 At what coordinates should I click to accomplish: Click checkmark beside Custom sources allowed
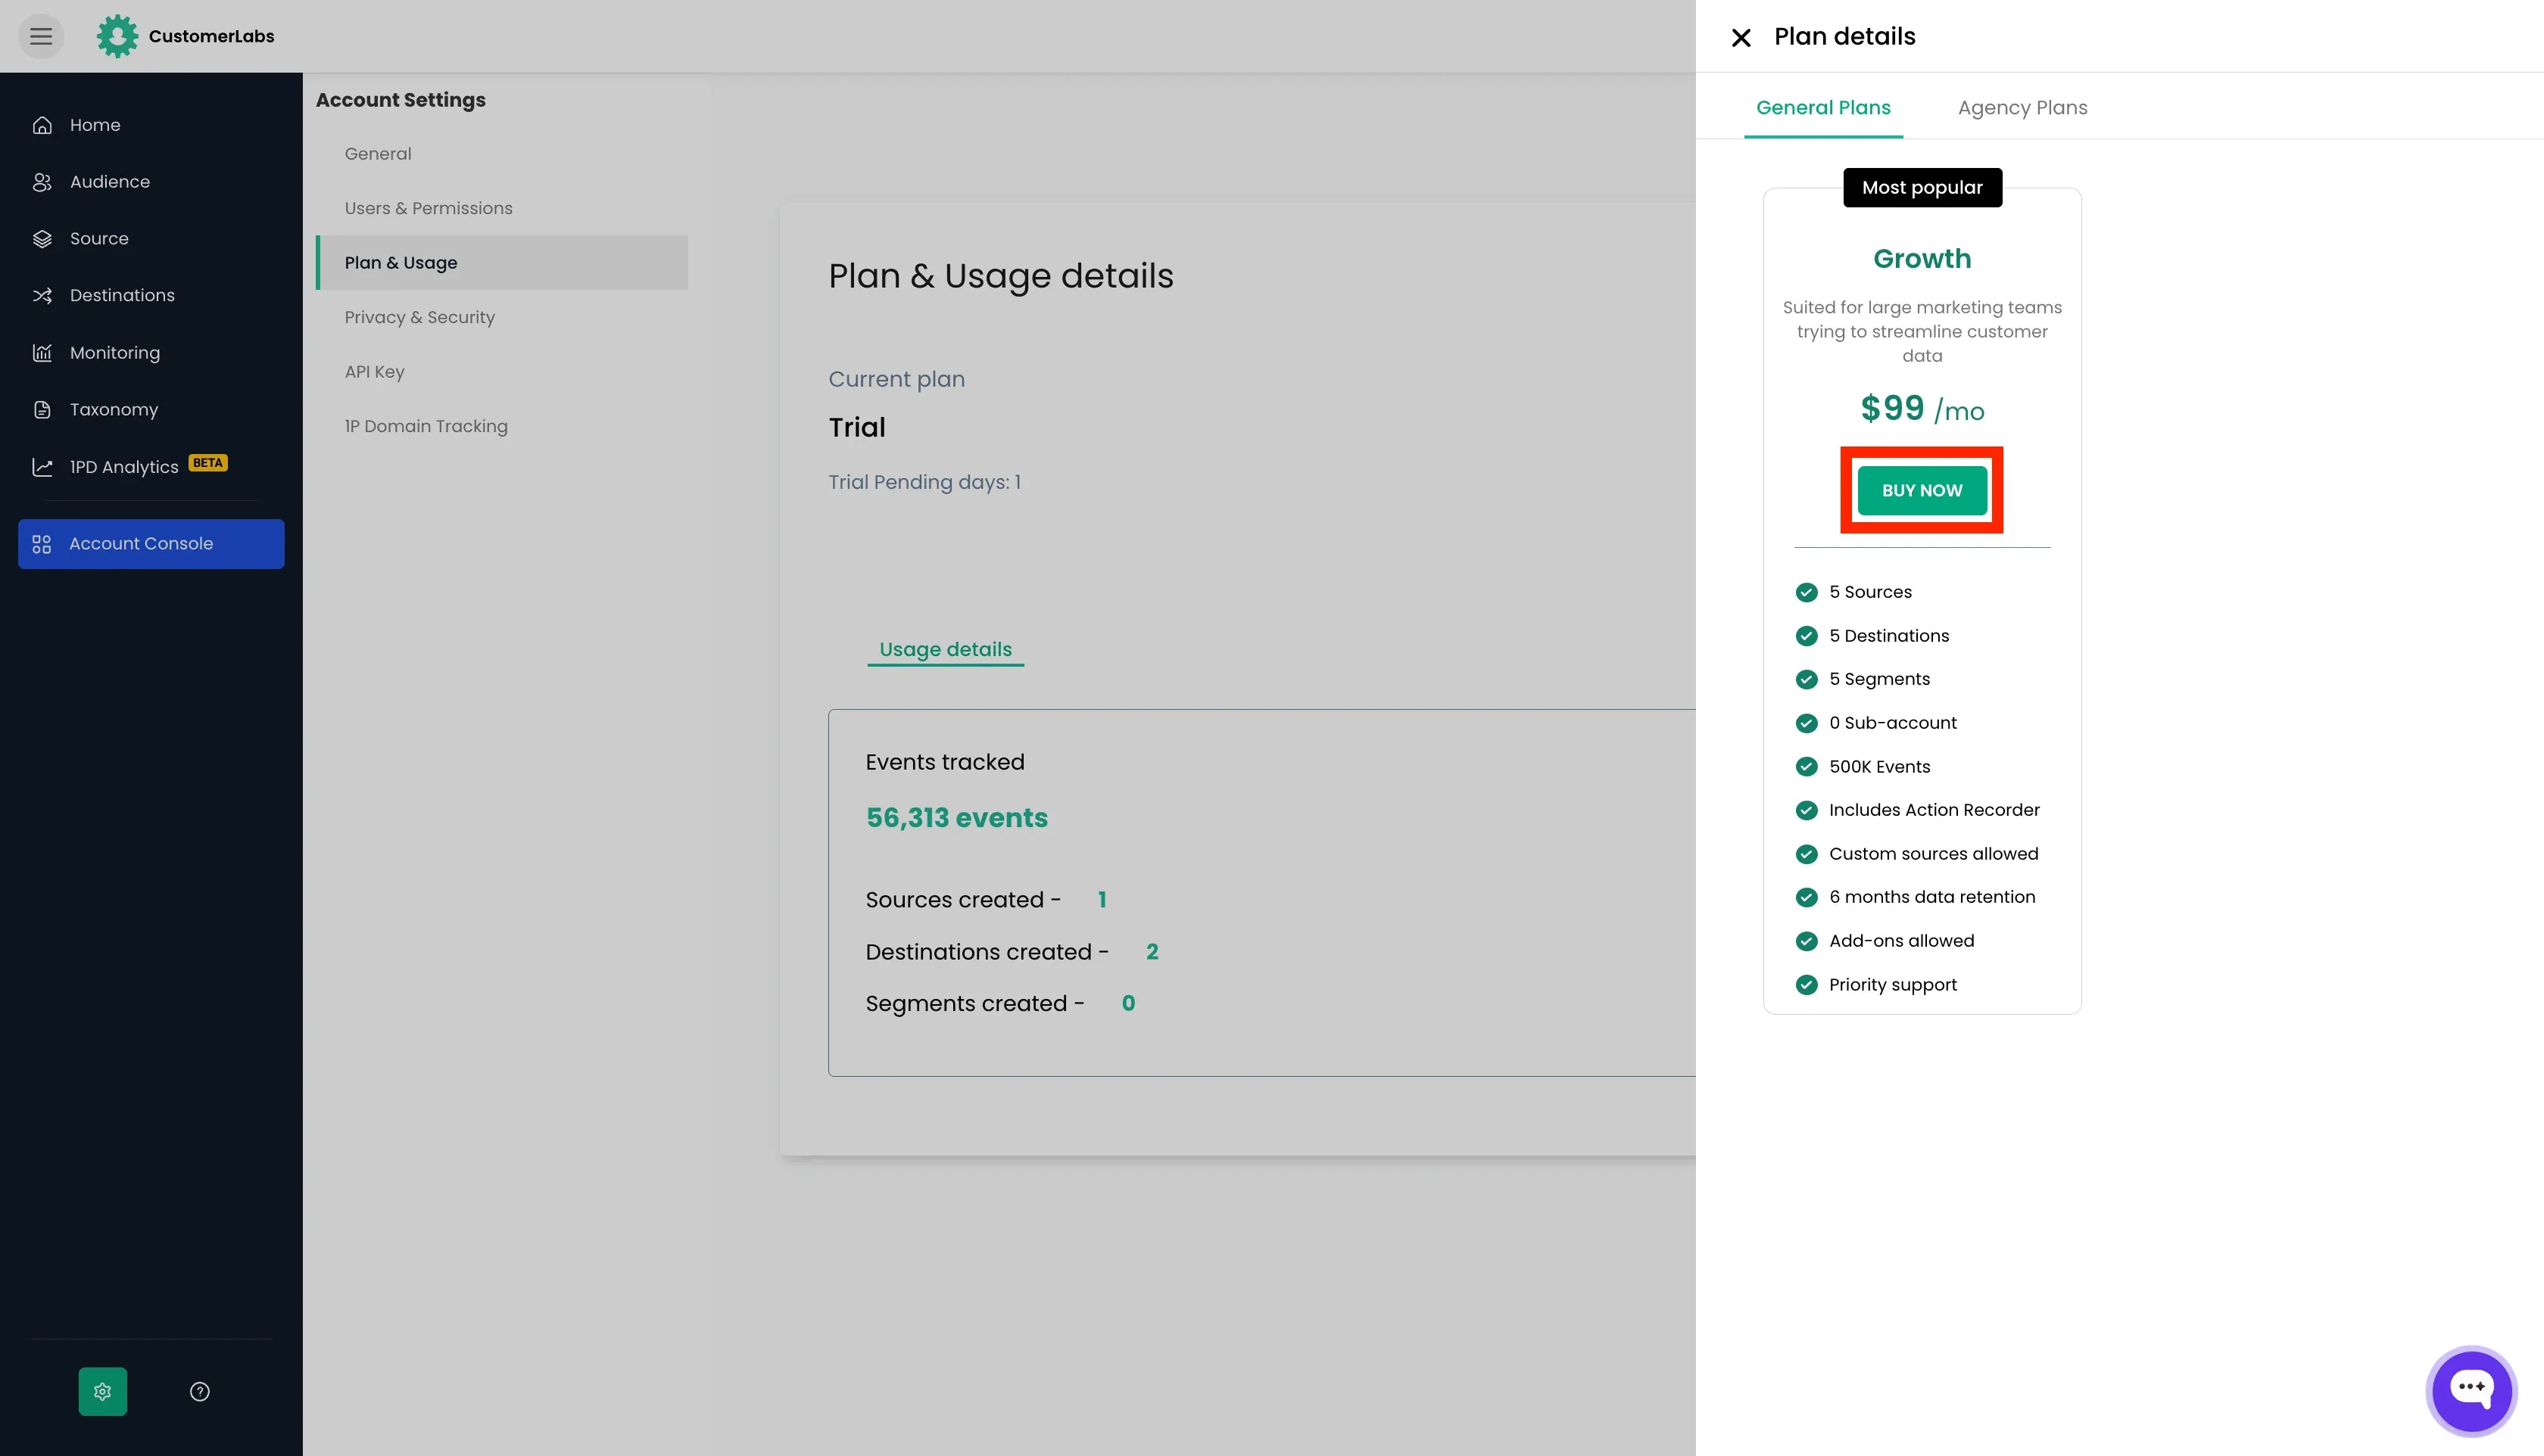[1807, 854]
